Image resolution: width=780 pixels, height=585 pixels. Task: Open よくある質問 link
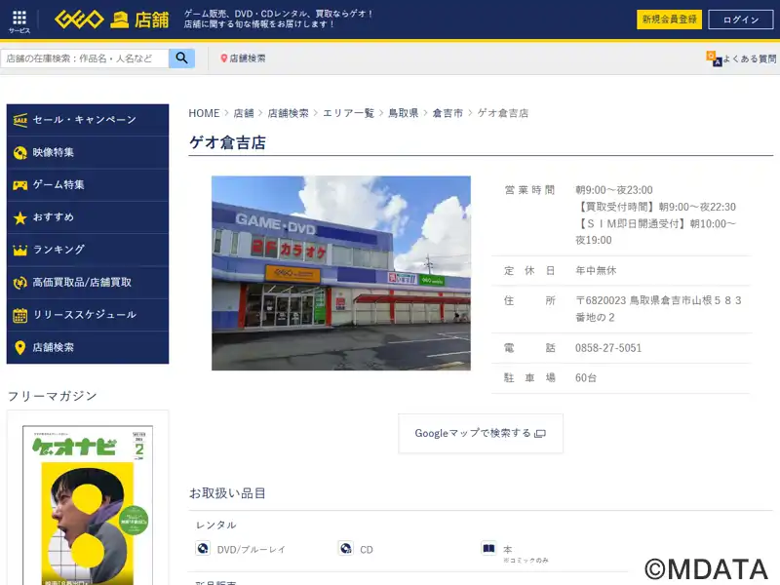(749, 58)
